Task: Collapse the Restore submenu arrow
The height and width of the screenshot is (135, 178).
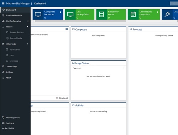Action: (27, 27)
